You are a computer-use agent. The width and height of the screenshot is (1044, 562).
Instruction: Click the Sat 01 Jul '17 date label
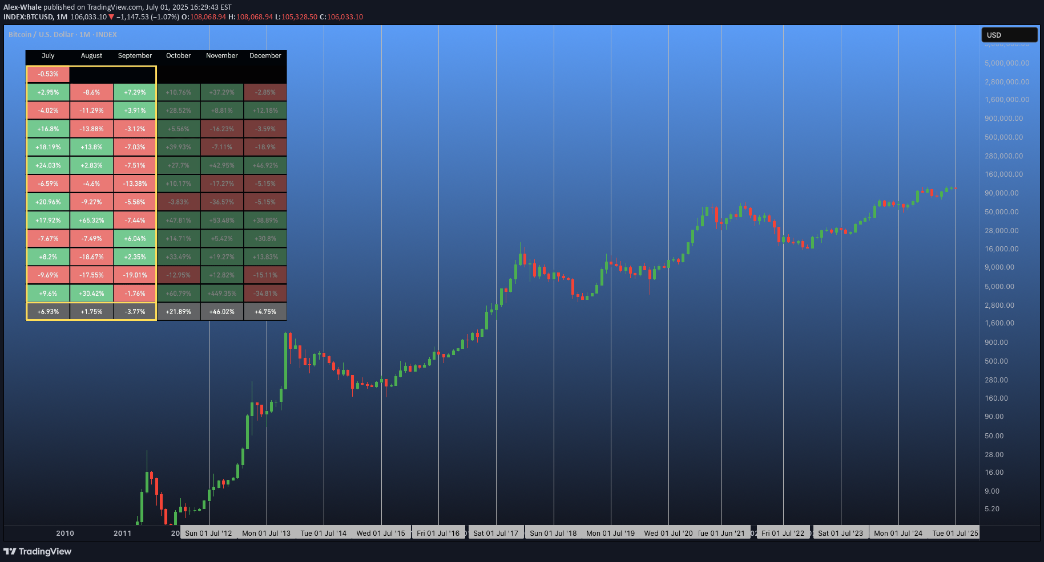click(x=495, y=534)
